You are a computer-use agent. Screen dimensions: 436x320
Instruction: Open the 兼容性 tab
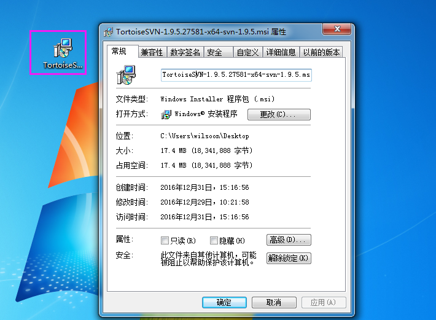152,52
